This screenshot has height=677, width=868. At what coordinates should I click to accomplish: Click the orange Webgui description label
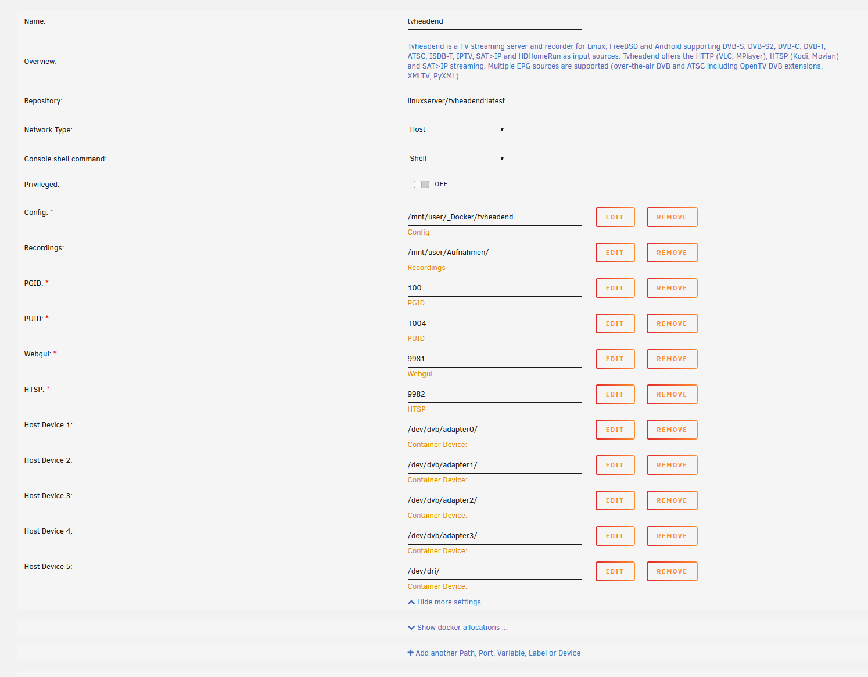420,374
